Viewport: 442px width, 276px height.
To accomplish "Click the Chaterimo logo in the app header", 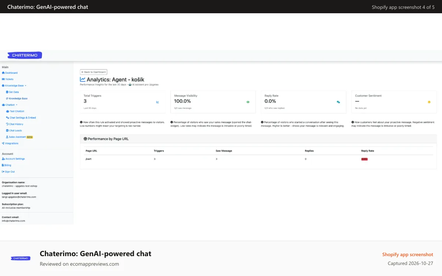I will point(25,55).
